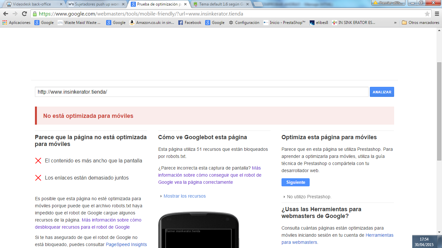442x248 pixels.
Task: Click the scrollbar up arrow
Action: click(x=439, y=30)
